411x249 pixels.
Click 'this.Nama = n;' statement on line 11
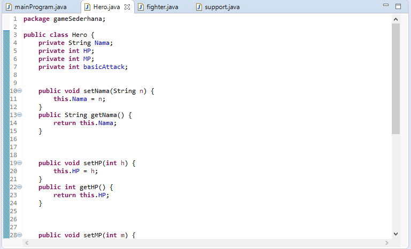click(80, 99)
